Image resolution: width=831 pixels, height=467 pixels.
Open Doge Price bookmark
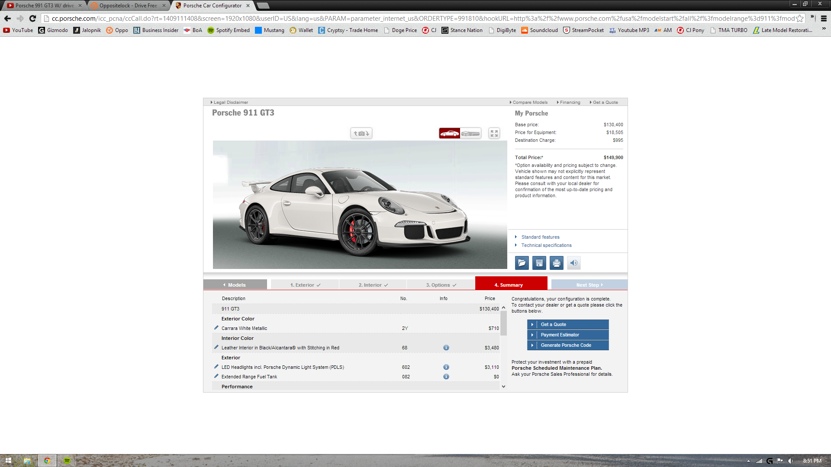tap(400, 30)
